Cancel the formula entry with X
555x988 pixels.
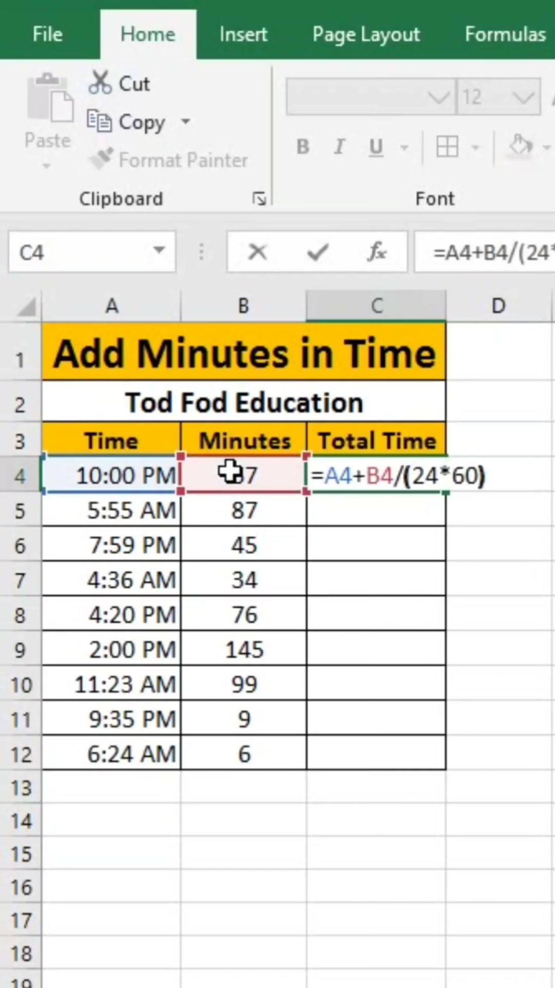coord(257,252)
